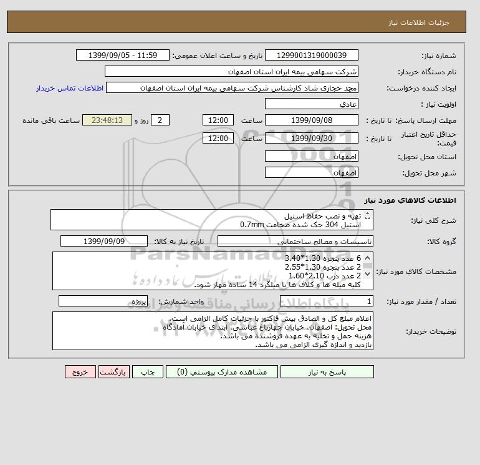The height and width of the screenshot is (465, 480).
Task: Click spec line '2 عدد پنجره 1.30*2.55'
Action: (323, 267)
